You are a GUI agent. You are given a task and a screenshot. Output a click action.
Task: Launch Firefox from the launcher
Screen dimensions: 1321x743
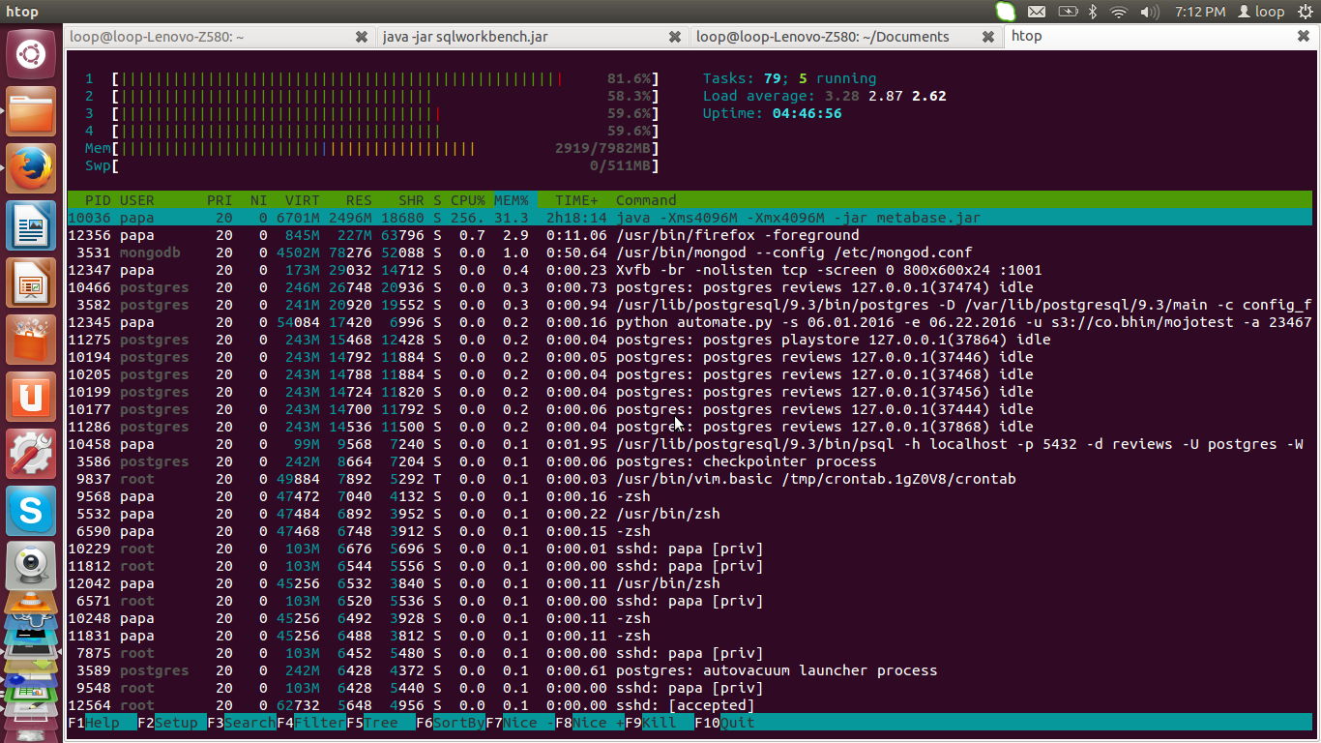click(31, 168)
